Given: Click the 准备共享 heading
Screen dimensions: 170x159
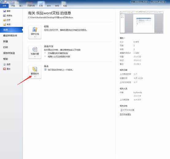Looking at the screenshot, I should tap(48, 46).
